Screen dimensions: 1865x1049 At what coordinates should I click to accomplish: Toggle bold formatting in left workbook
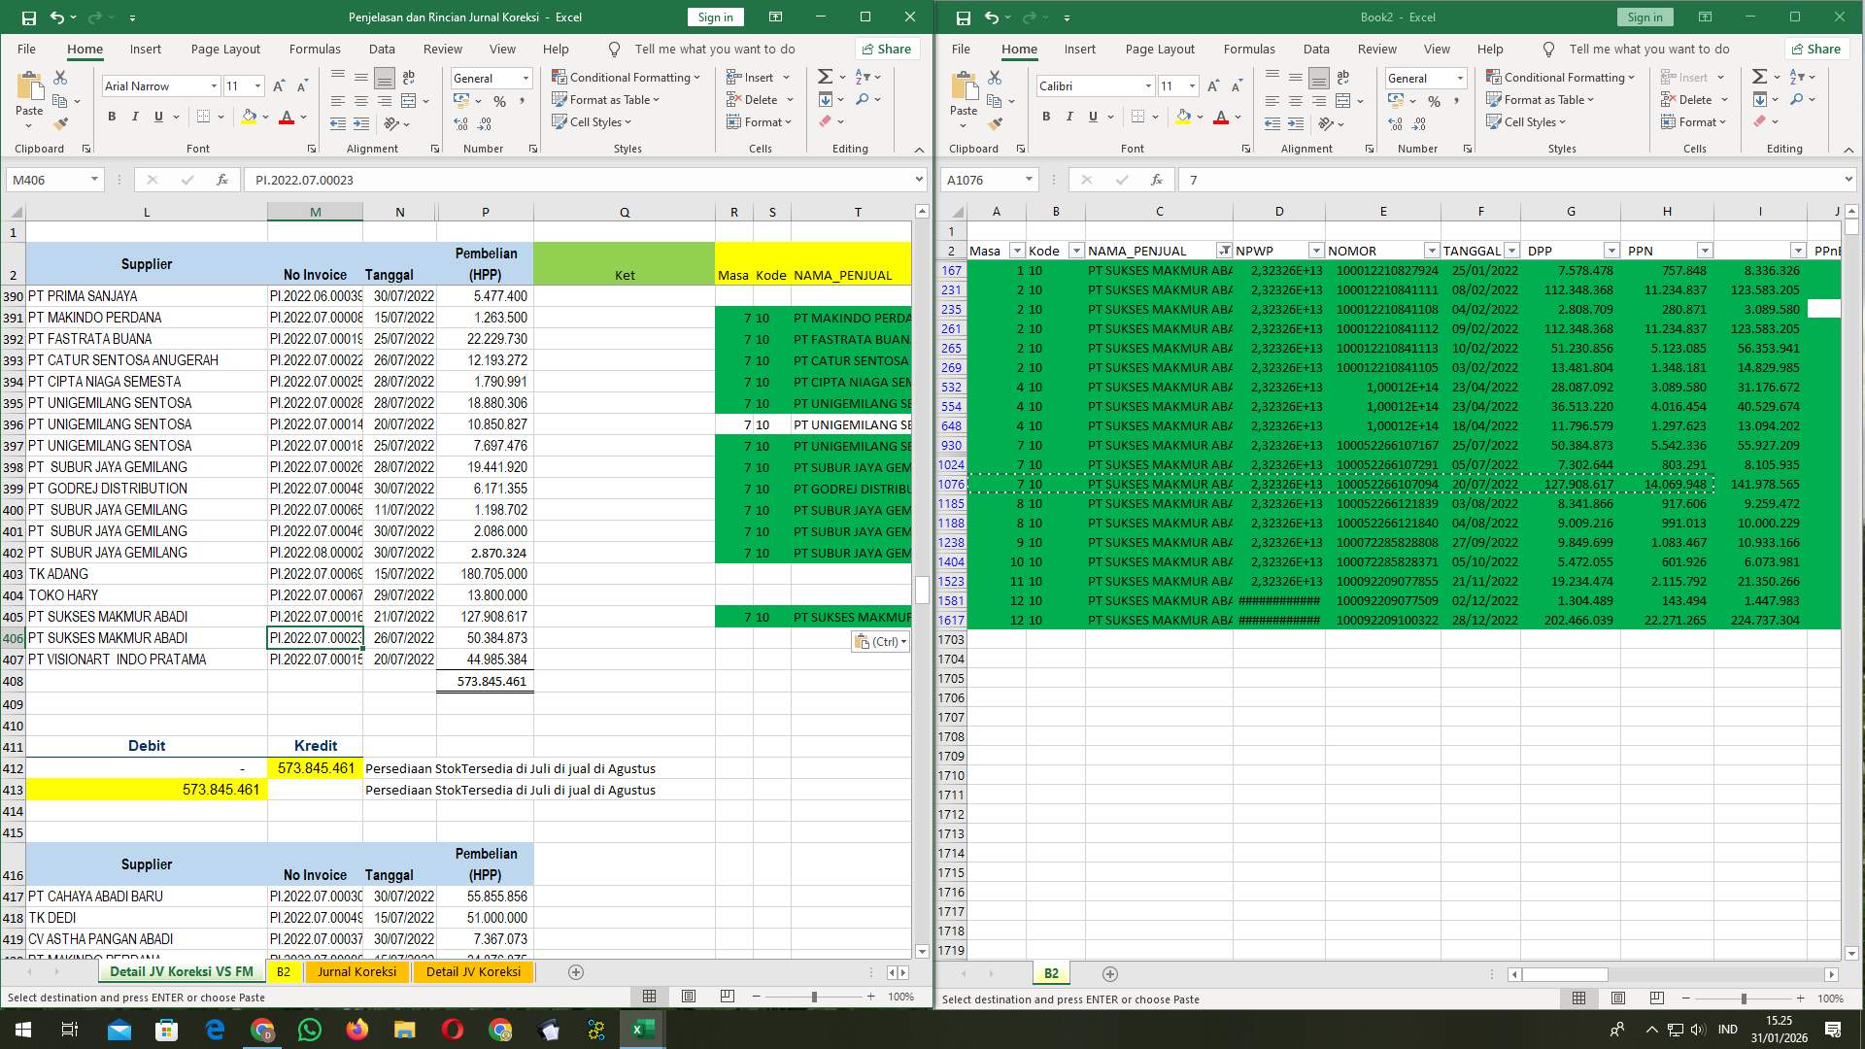click(x=110, y=116)
